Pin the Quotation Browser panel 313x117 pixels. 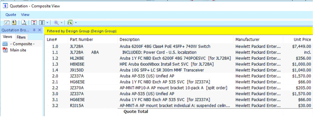click(34, 30)
